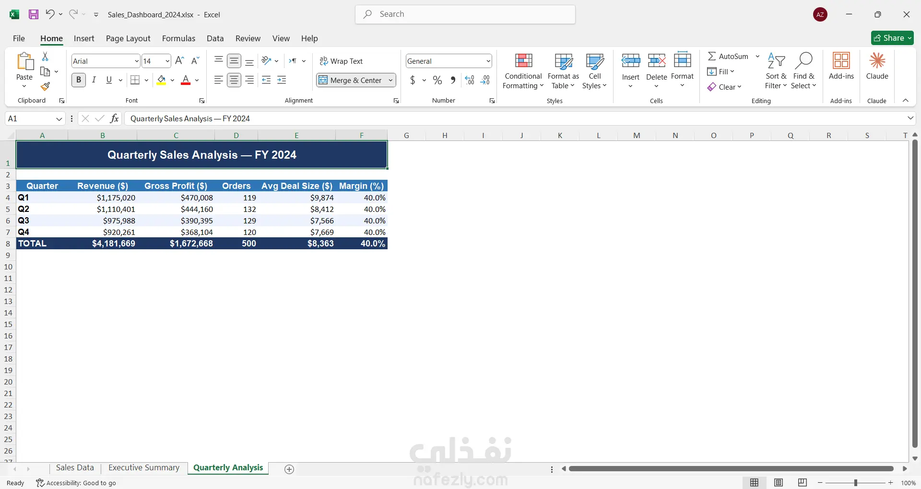This screenshot has height=489, width=921.
Task: Click the AutoSum button
Action: point(728,56)
